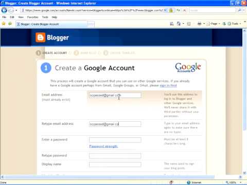Viewport: 247px width, 185px height.
Task: Open a new blank tab
Action: pyautogui.click(x=91, y=24)
